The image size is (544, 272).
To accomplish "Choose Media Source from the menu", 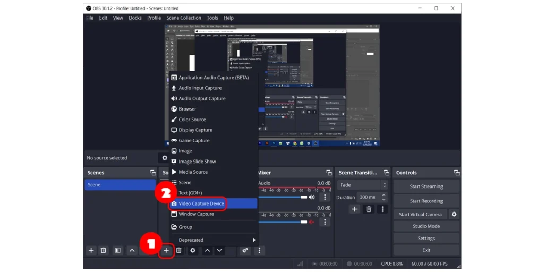I will [214, 172].
